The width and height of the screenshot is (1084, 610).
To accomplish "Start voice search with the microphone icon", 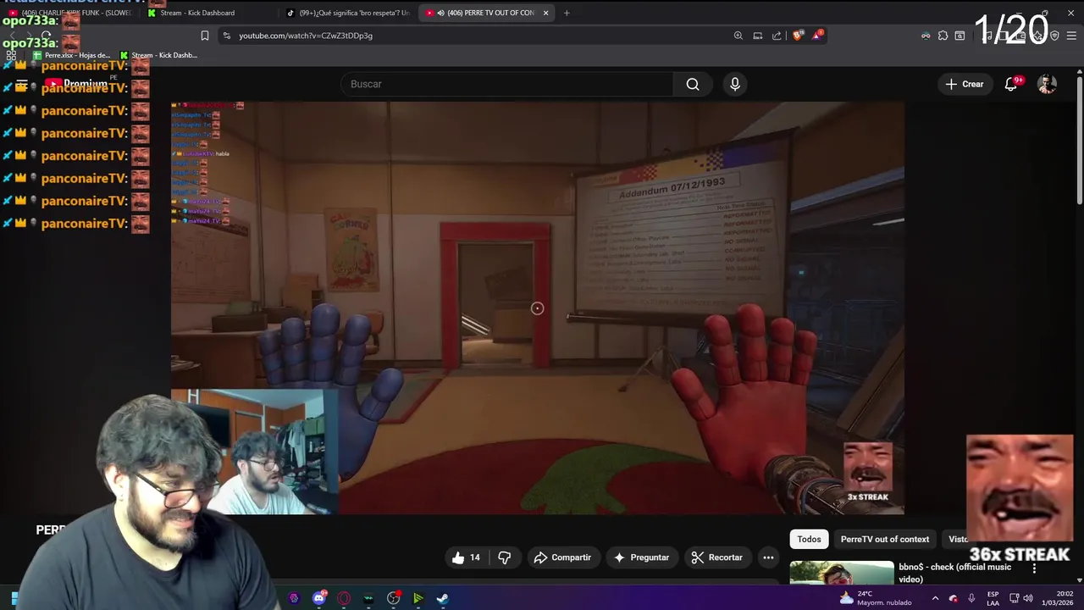I will [735, 84].
